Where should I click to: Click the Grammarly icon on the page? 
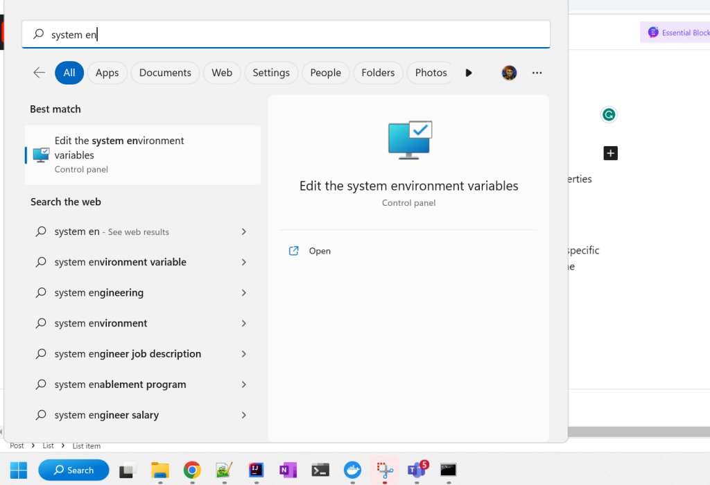608,114
